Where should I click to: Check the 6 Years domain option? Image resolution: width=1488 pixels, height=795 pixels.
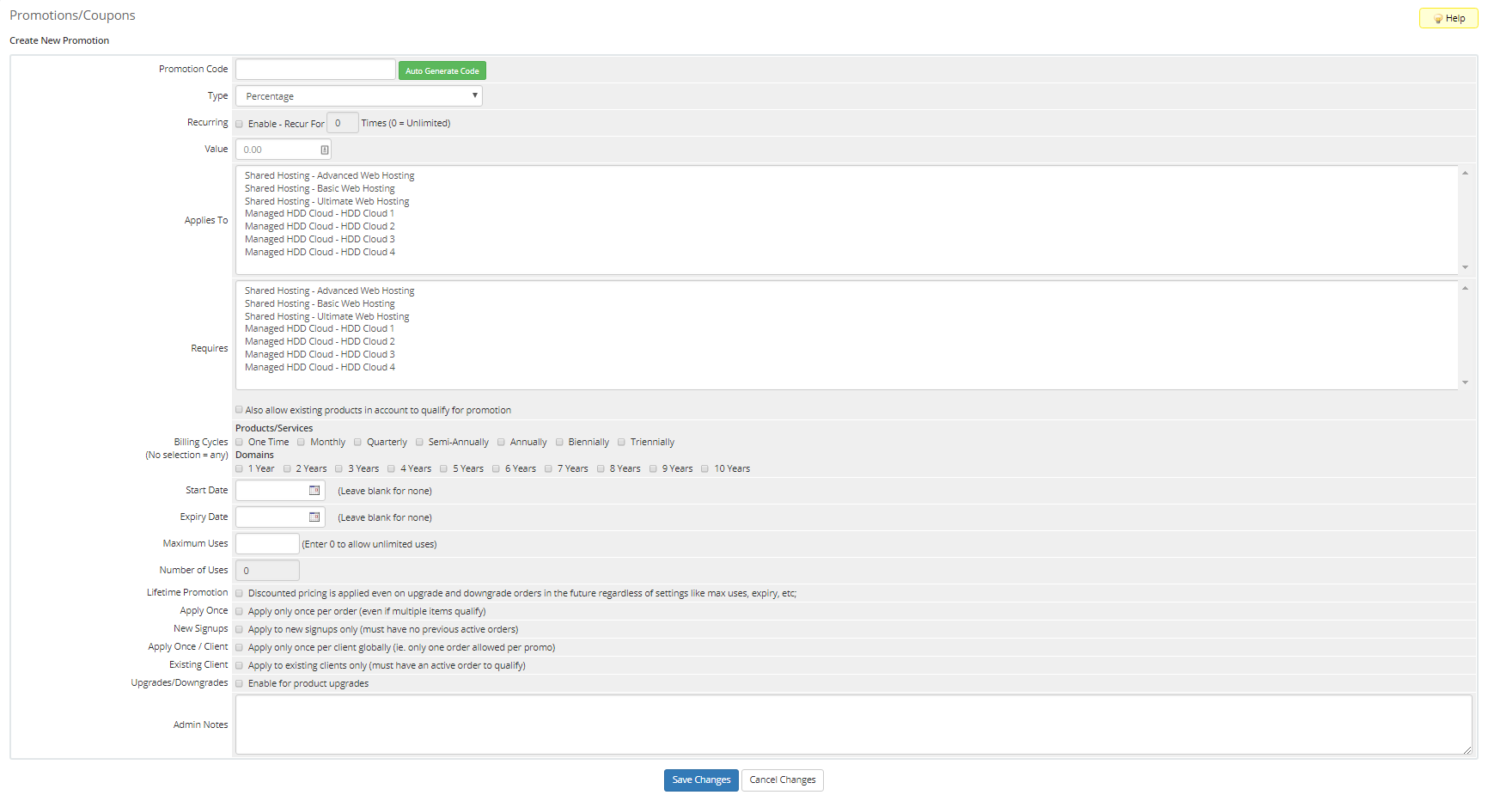coord(497,469)
